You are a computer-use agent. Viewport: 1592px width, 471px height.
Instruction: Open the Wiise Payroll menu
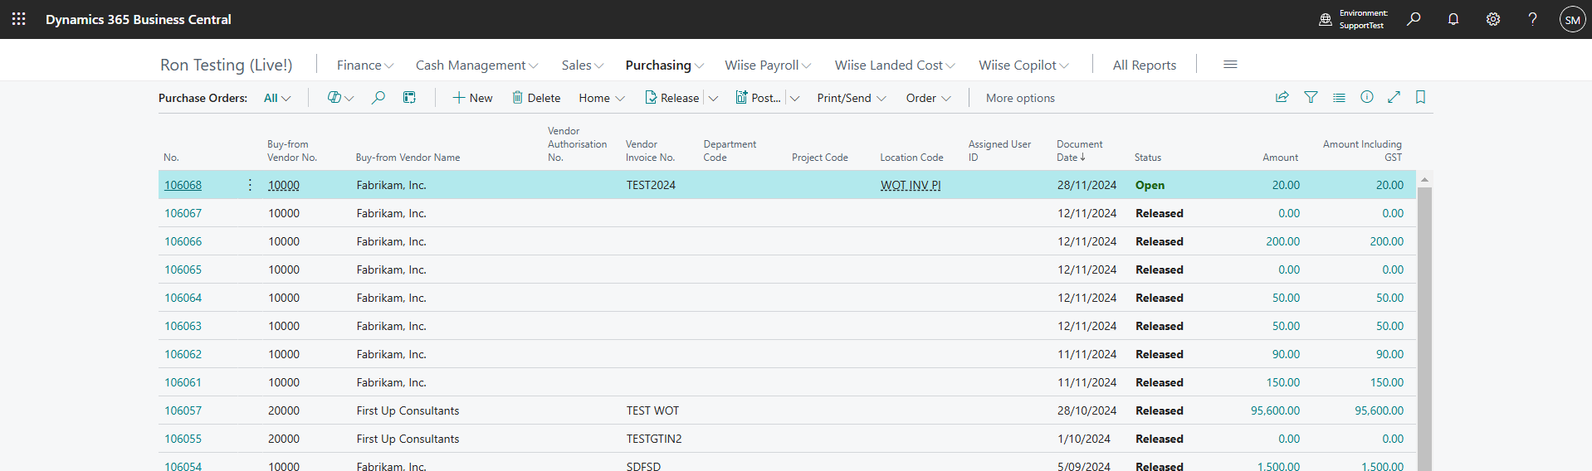768,65
